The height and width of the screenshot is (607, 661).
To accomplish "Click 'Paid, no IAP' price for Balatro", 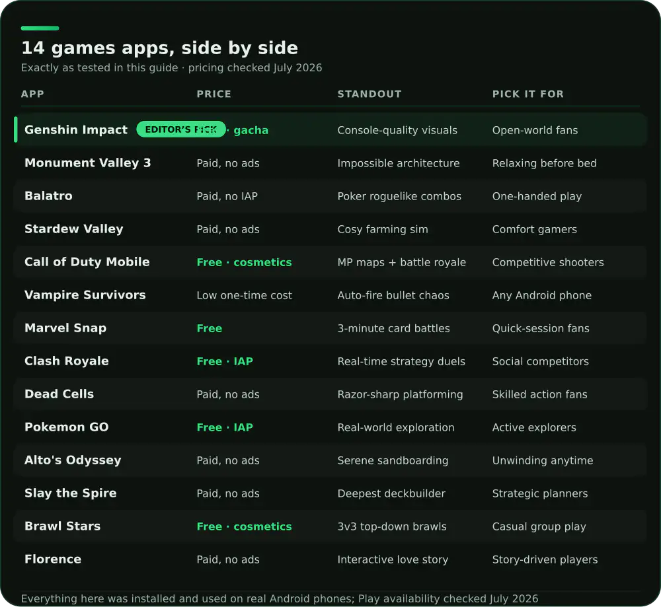I will tap(227, 196).
